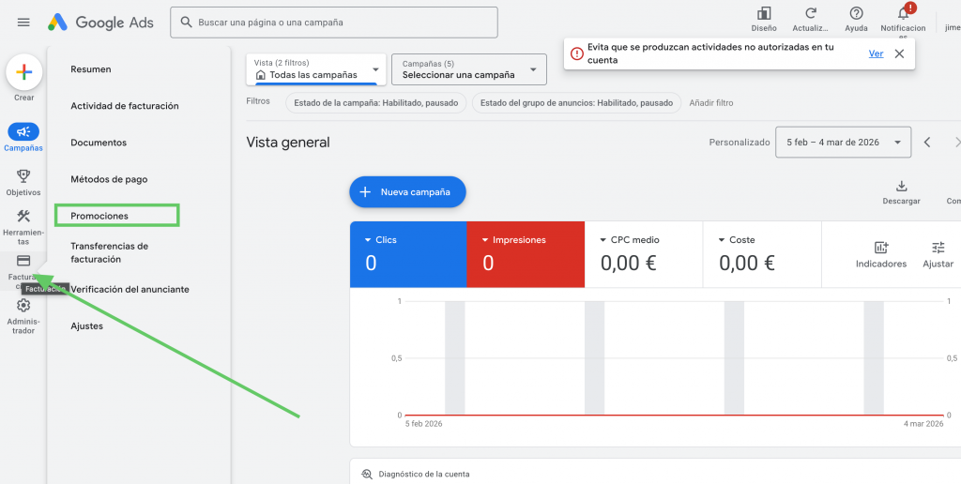Click the Ayuda help icon

(856, 14)
